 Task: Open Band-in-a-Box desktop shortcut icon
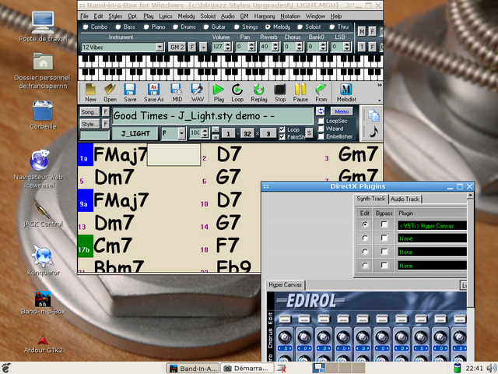pyautogui.click(x=43, y=299)
